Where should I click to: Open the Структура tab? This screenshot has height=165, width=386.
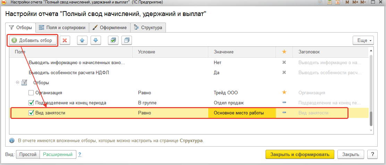pyautogui.click(x=148, y=27)
